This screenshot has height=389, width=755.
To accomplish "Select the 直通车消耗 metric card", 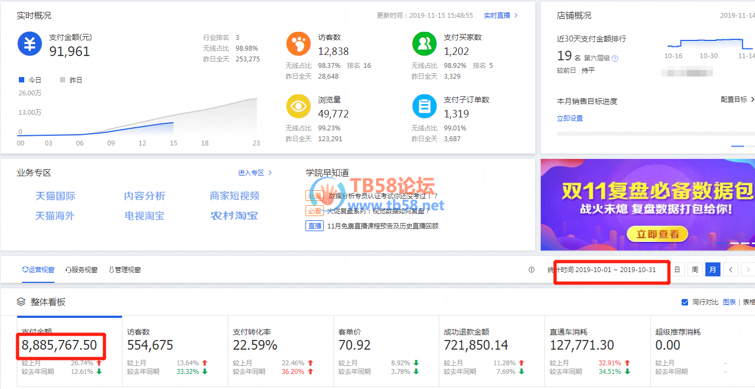I will (x=598, y=351).
